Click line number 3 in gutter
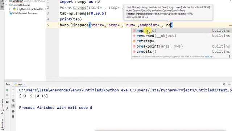 point(48,13)
